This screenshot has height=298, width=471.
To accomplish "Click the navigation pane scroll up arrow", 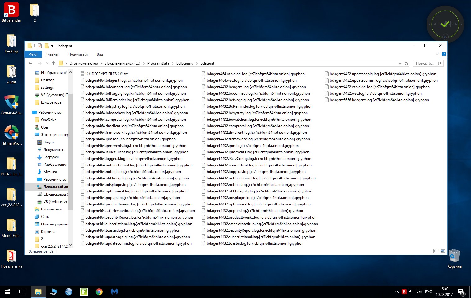I will click(70, 72).
